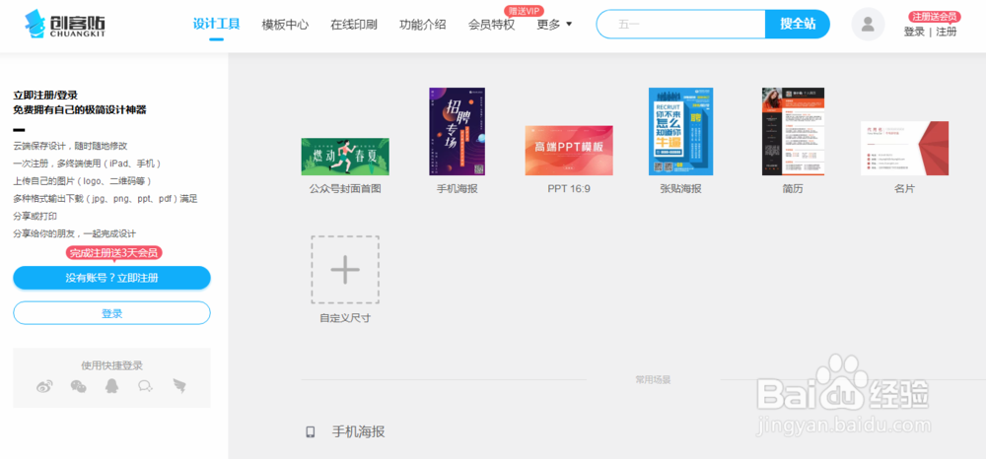Viewport: 986px width, 459px height.
Task: Click the 完成注册送3天会员 badge
Action: pyautogui.click(x=113, y=253)
